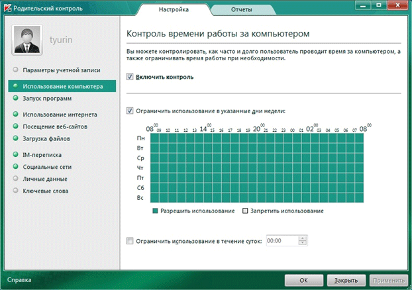The height and width of the screenshot is (290, 412).
Task: Switch to the Настройка tab
Action: click(174, 9)
